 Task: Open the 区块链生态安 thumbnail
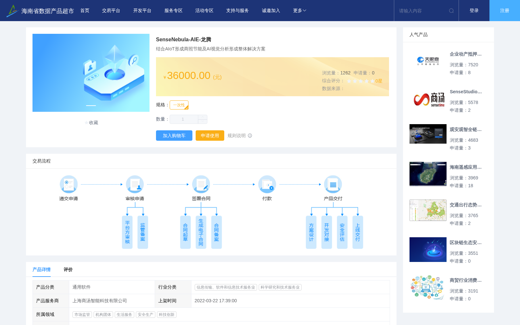[428, 250]
